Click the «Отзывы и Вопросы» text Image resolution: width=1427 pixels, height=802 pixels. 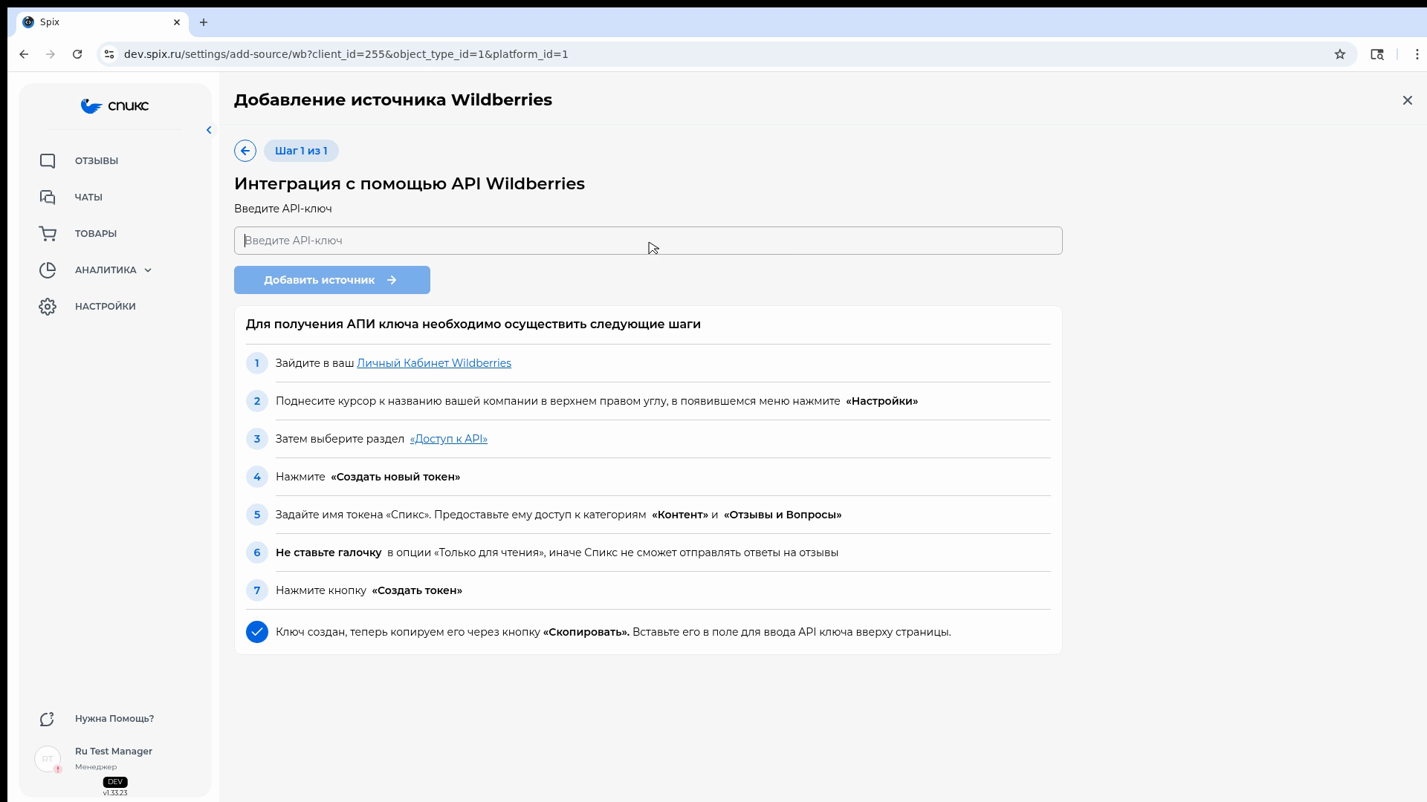(783, 515)
